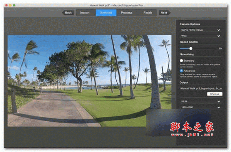Click the Camera Options heading

[x=190, y=24]
